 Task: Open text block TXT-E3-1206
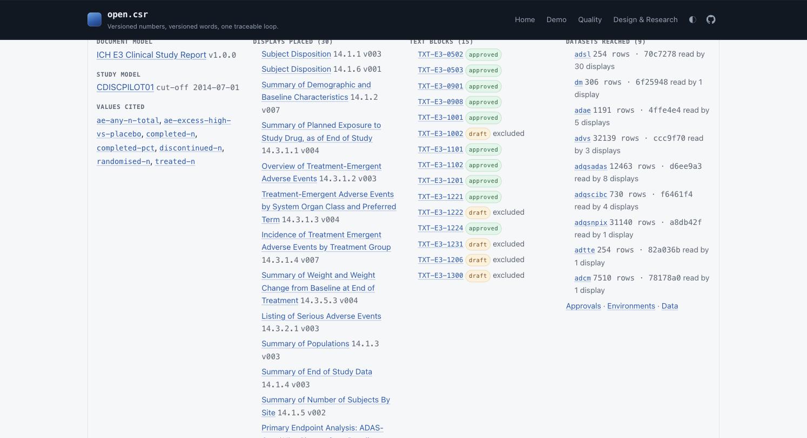point(440,259)
